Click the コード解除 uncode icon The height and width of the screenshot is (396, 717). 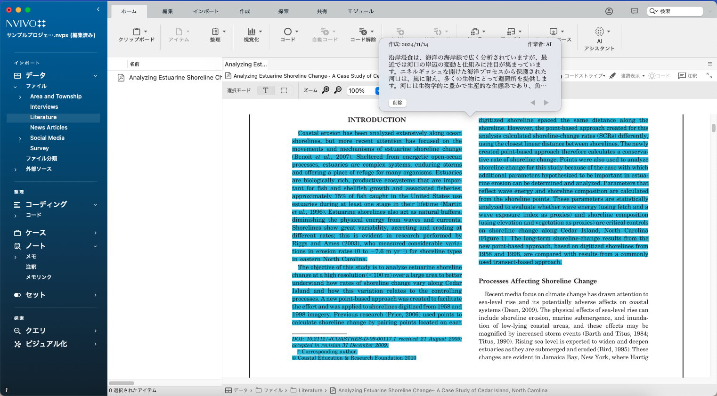363,32
